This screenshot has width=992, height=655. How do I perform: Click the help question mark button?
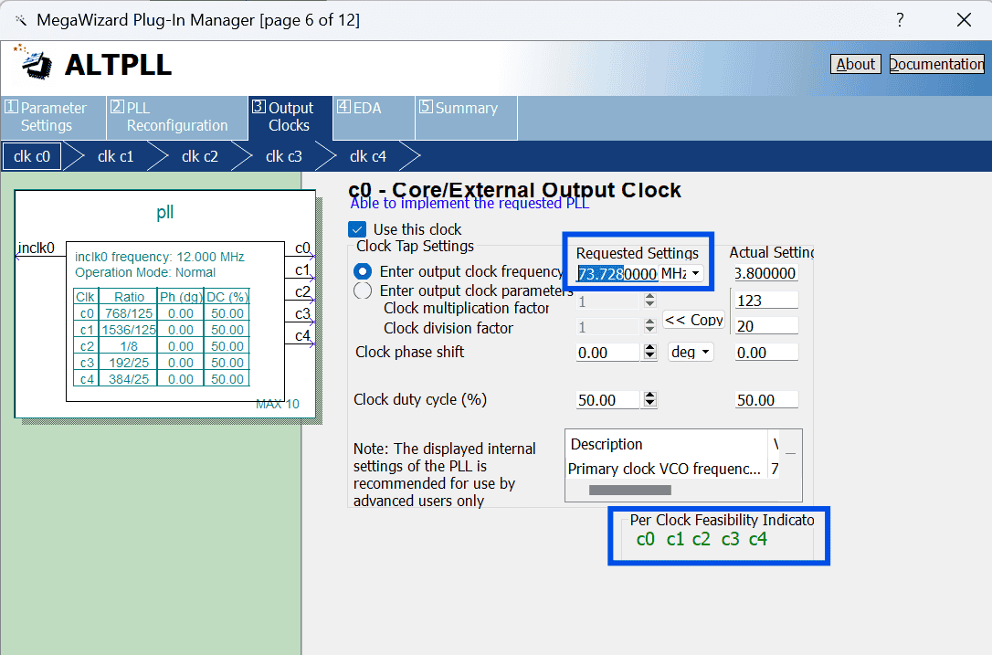(900, 20)
